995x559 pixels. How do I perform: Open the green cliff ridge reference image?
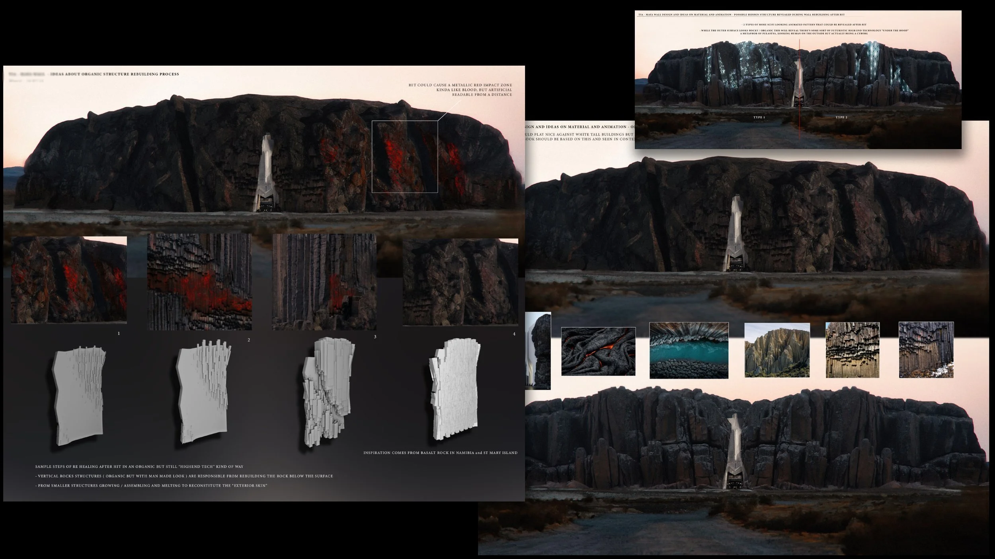click(776, 350)
